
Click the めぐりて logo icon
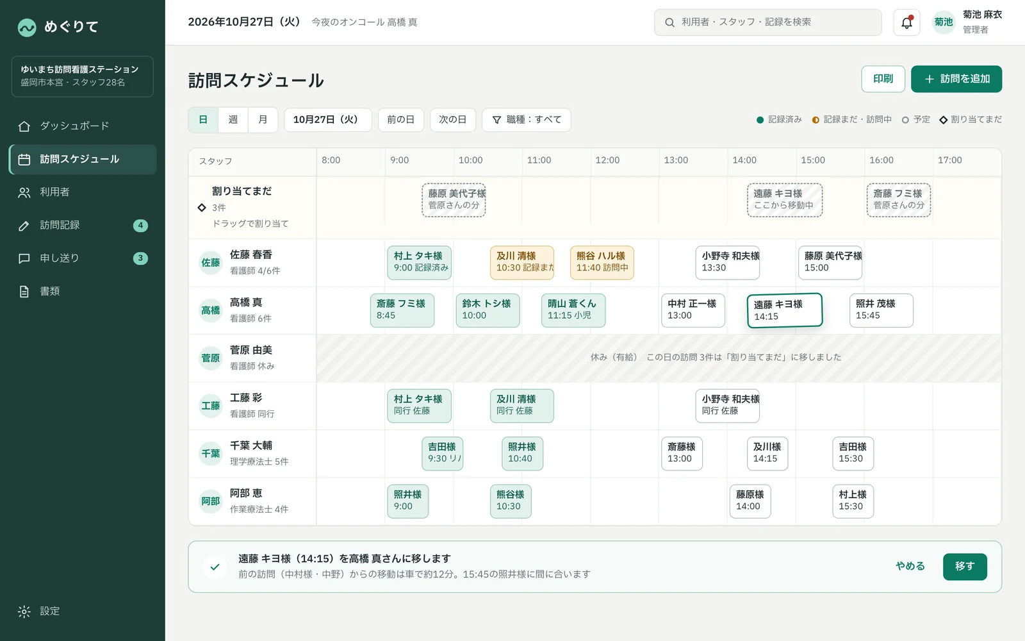[27, 27]
